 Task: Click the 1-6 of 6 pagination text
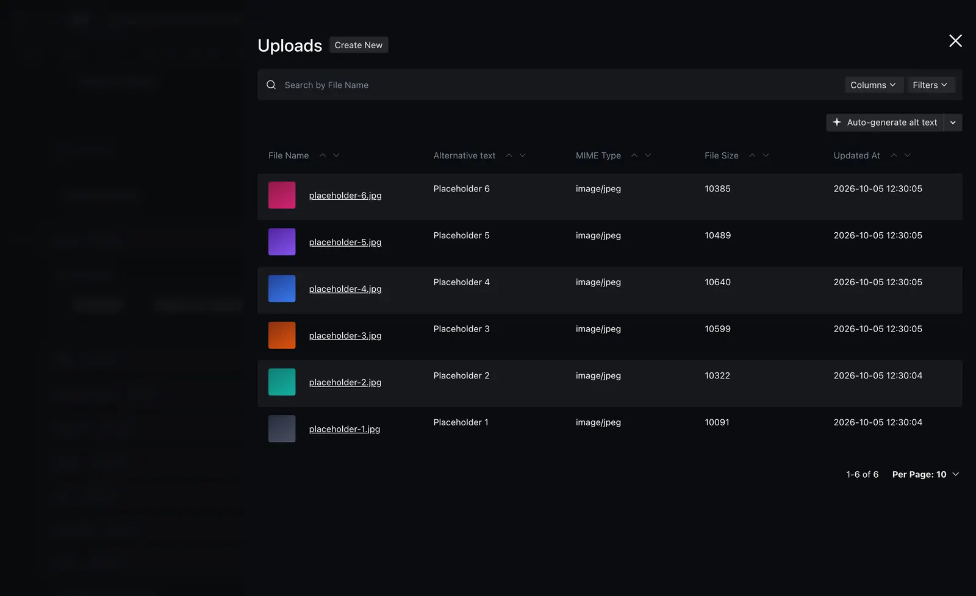coord(862,474)
